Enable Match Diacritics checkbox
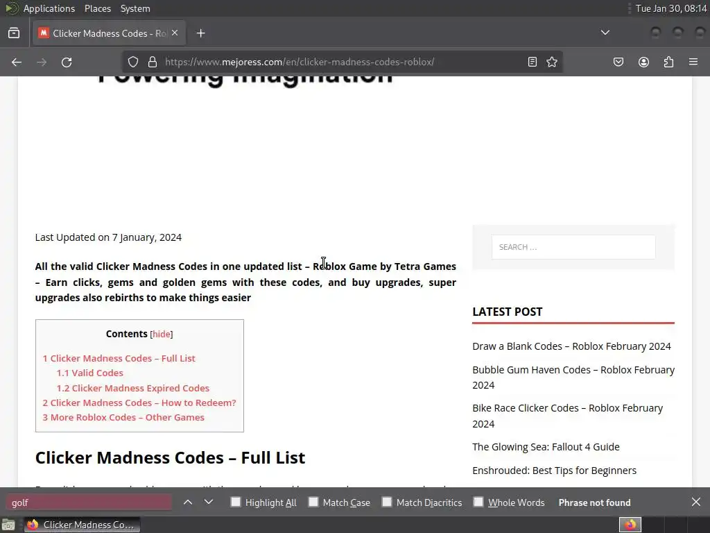The width and height of the screenshot is (710, 533). [x=387, y=502]
